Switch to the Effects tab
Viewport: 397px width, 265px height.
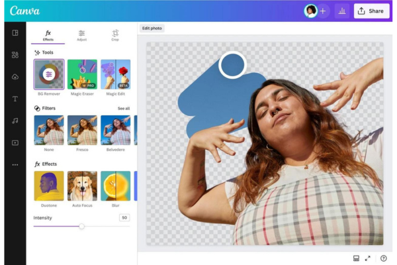48,35
